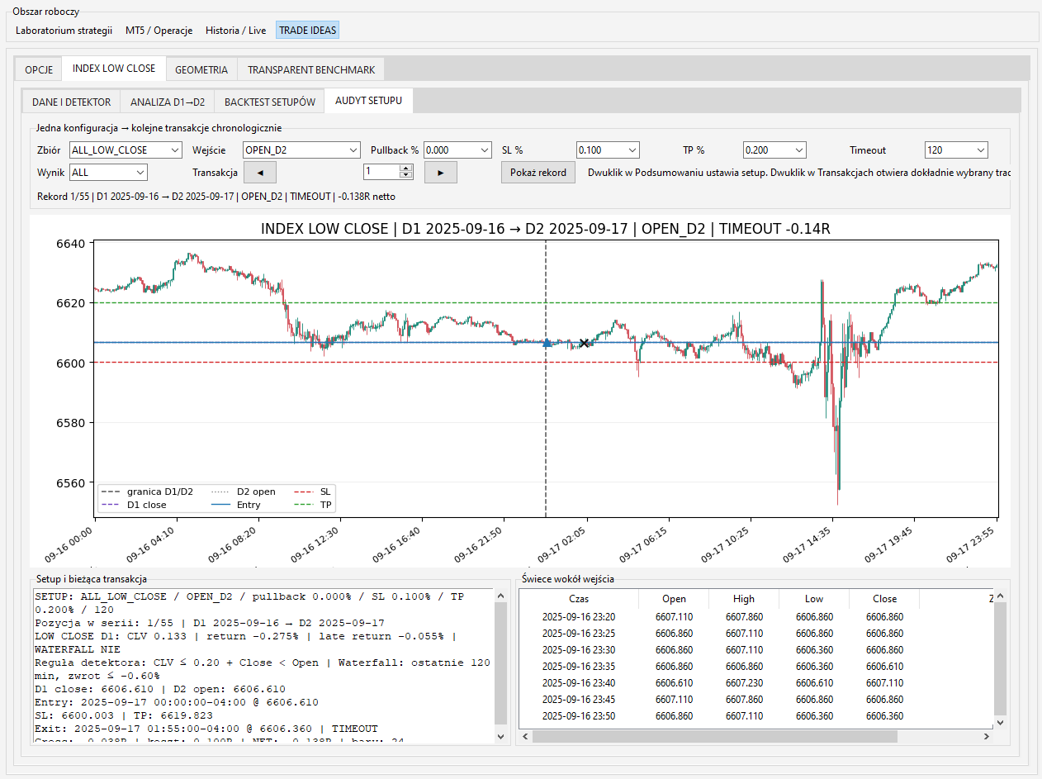Open the Wejście OPEN_D2 dropdown
Image resolution: width=1042 pixels, height=779 pixels.
click(301, 150)
